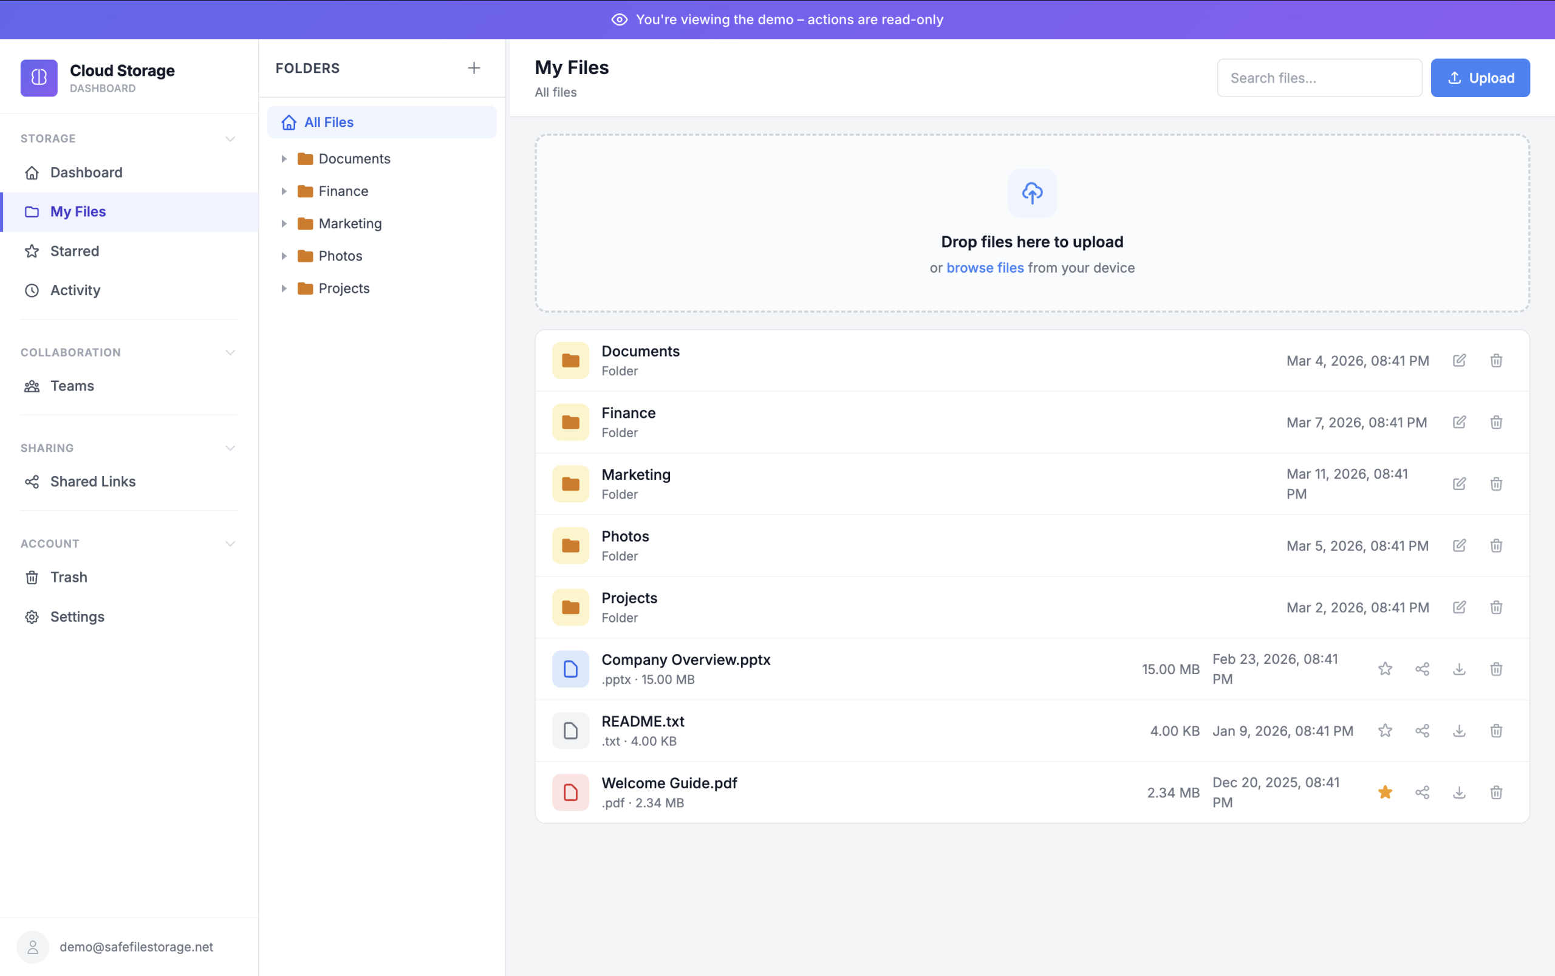Share the README.txt file

1422,731
